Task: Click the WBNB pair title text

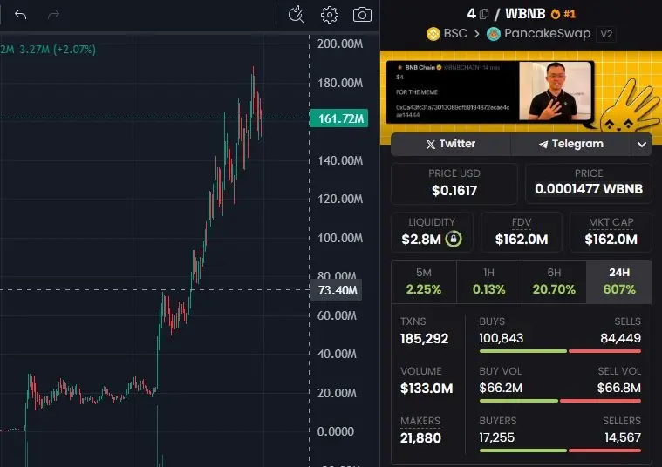Action: tap(525, 14)
